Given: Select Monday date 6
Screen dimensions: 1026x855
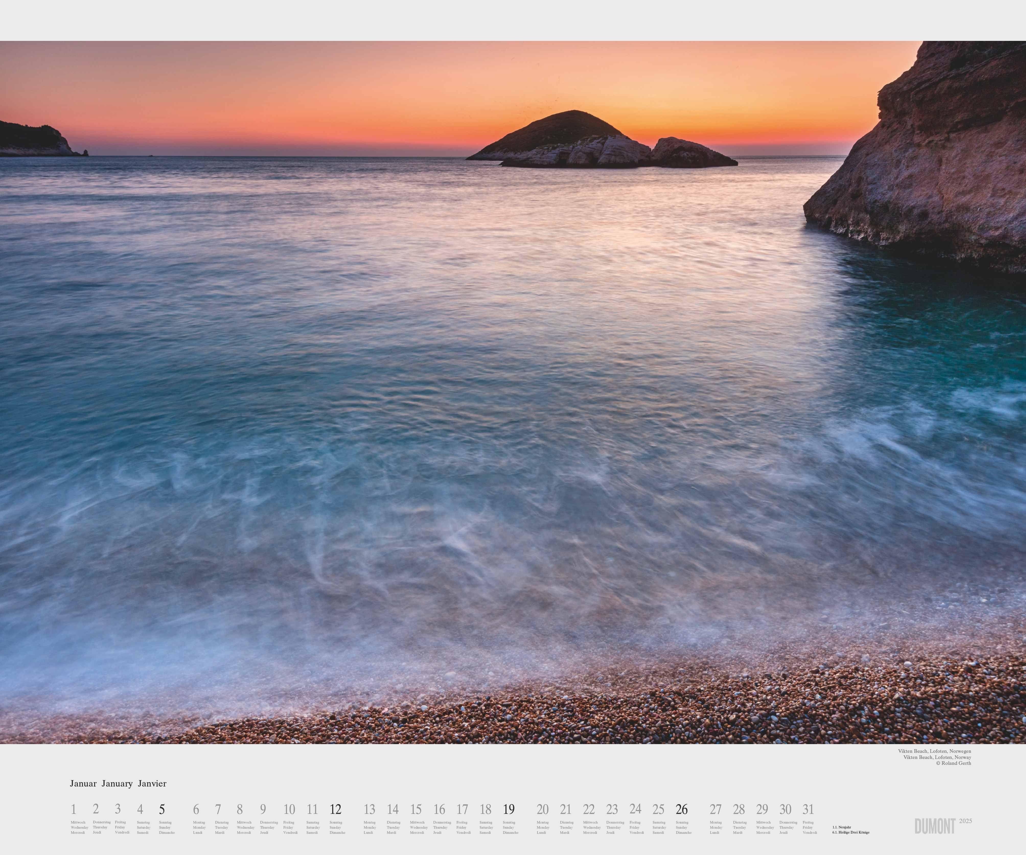Looking at the screenshot, I should click(196, 810).
